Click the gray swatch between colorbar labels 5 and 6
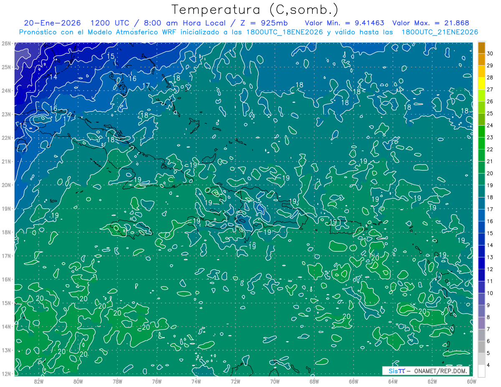The image size is (501, 387). pyautogui.click(x=481, y=347)
